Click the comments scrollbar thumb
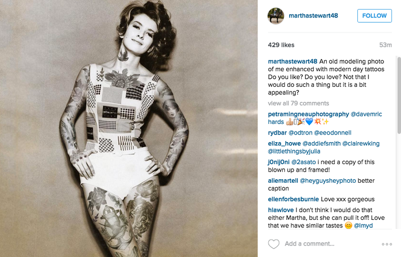The width and height of the screenshot is (401, 257). (399, 95)
